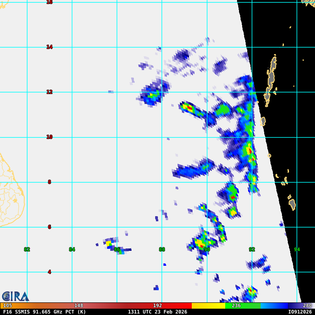The image size is (315, 315).
Task: Click the red latitude label 4
Action: click(49, 272)
